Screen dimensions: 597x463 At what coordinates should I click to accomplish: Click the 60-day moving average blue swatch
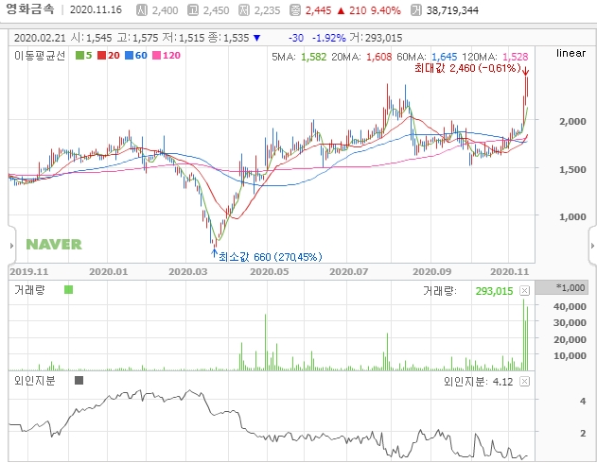click(x=129, y=56)
